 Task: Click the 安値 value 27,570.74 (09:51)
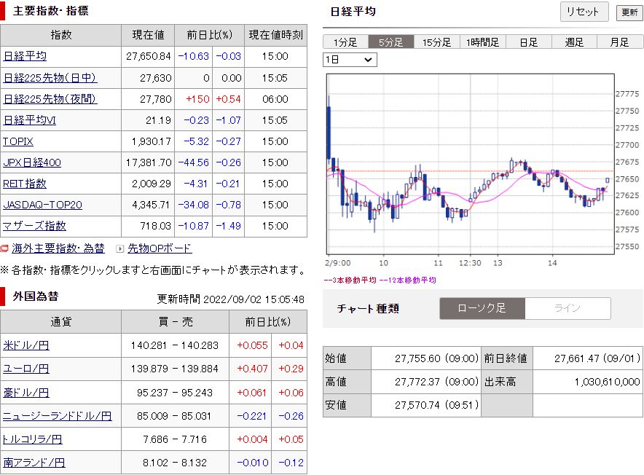[x=436, y=405]
